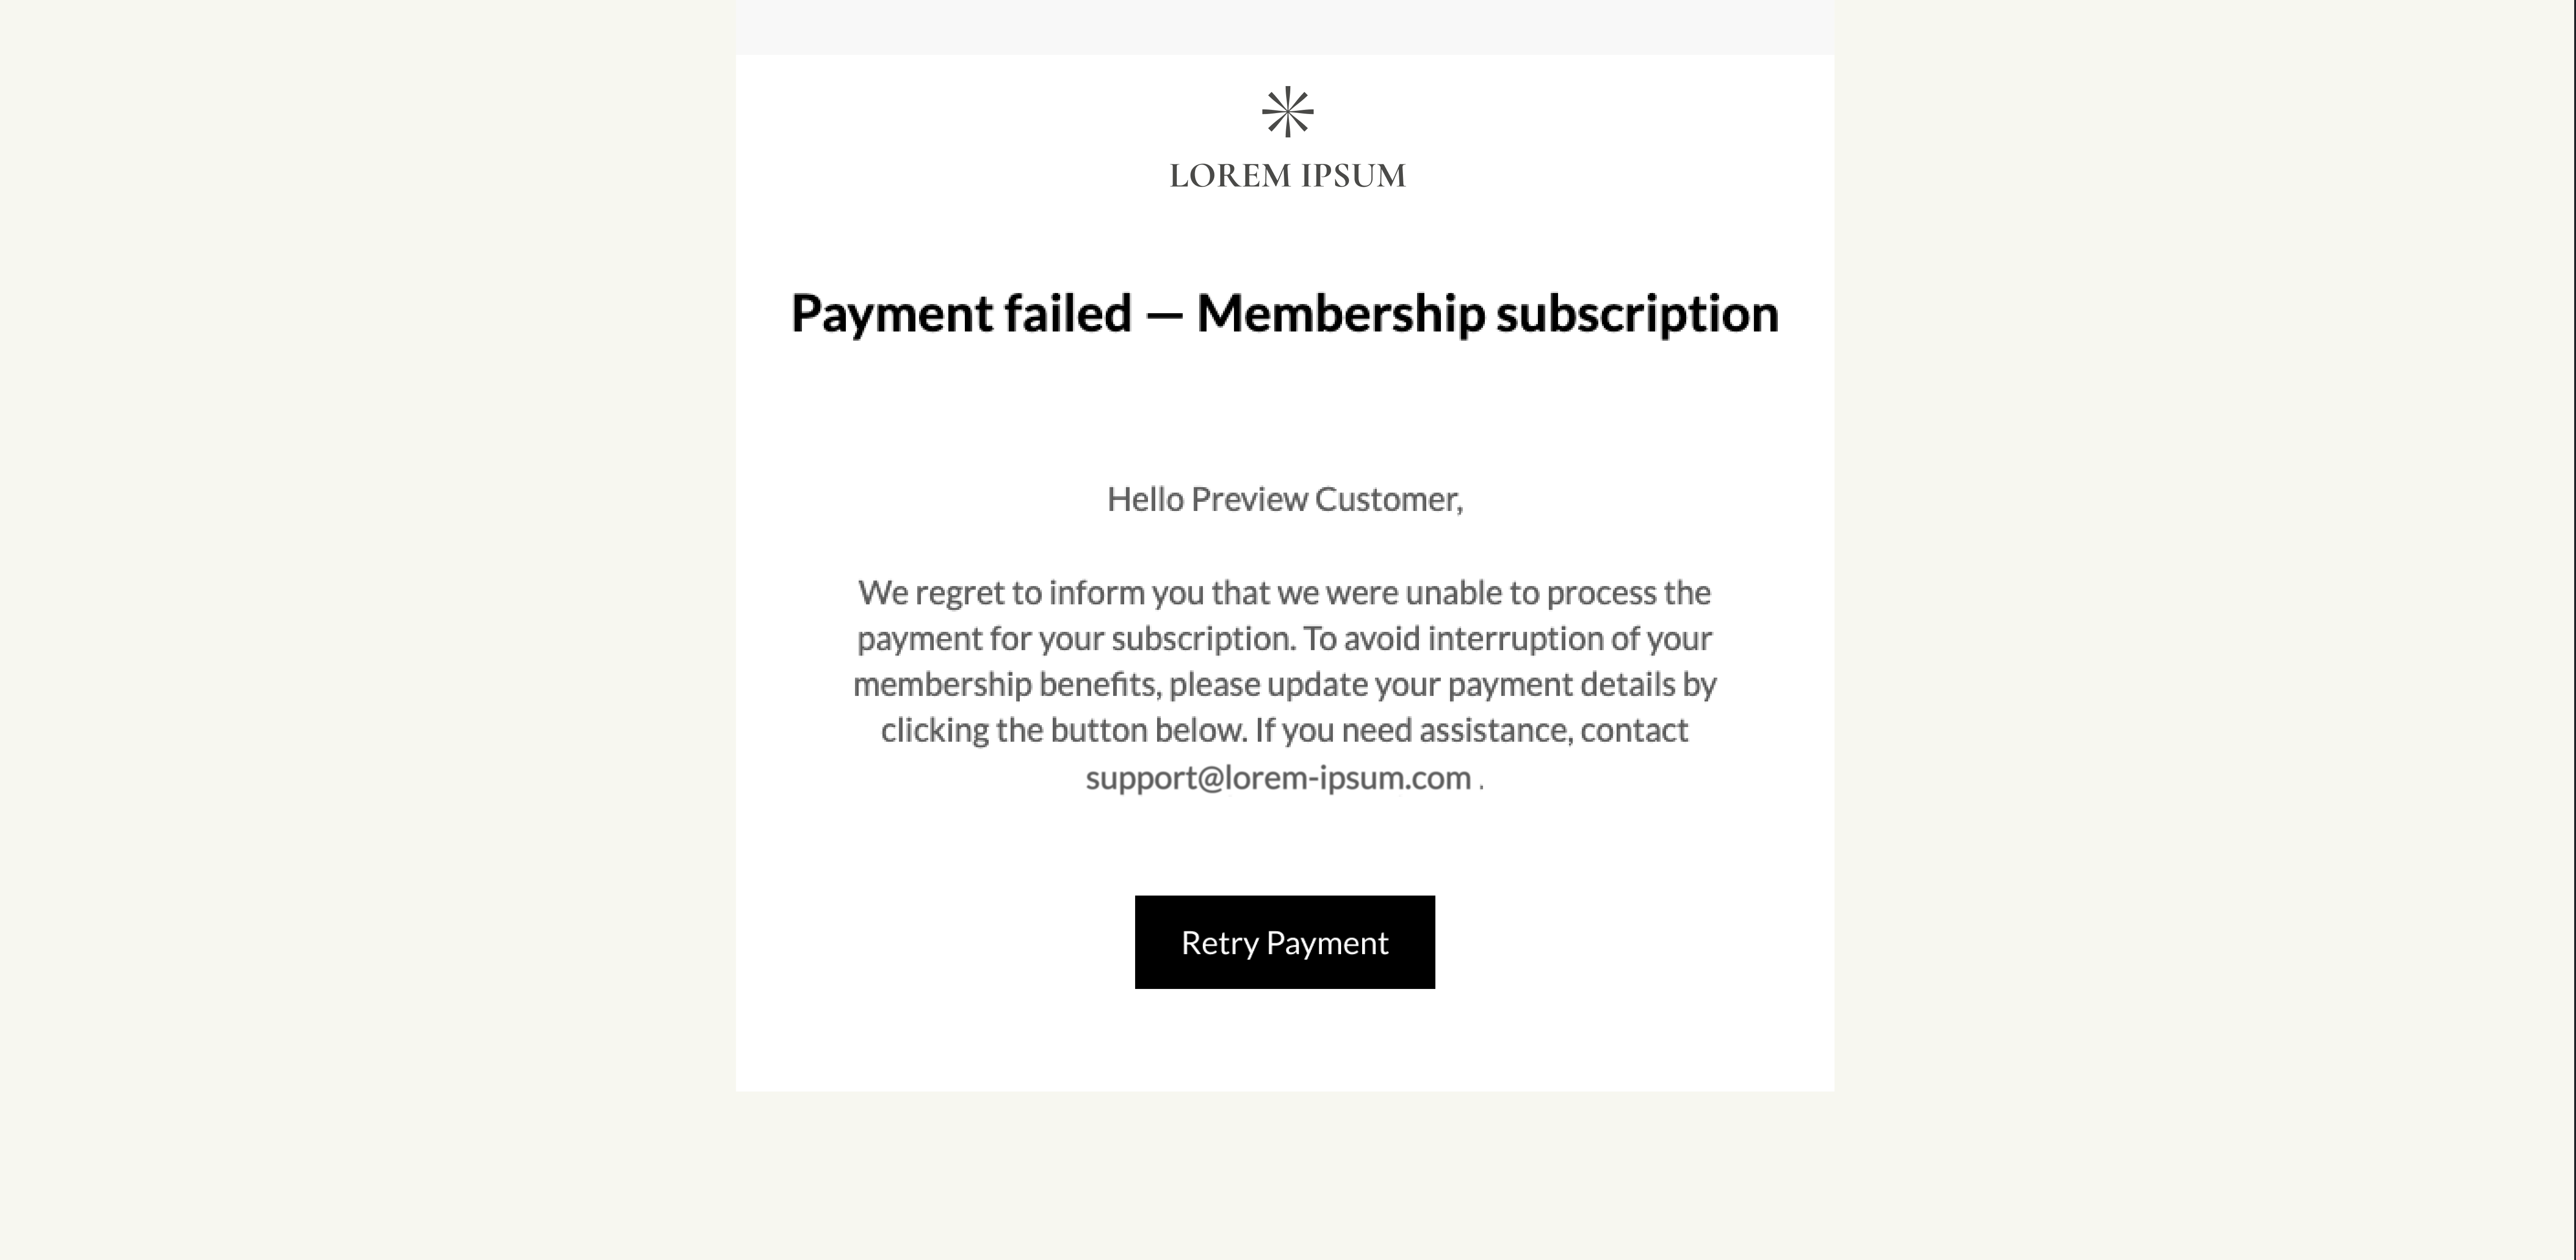Viewport: 2576px width, 1260px height.
Task: Click the line starting "payment for your subscription"
Action: [x=1284, y=639]
